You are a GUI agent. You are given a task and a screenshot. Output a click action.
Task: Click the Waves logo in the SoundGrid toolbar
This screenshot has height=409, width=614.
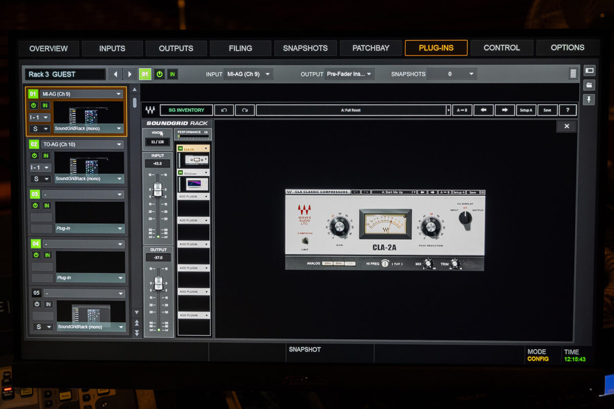[150, 110]
